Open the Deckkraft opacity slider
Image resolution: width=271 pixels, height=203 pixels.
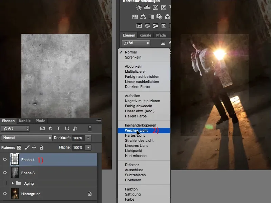(89, 138)
